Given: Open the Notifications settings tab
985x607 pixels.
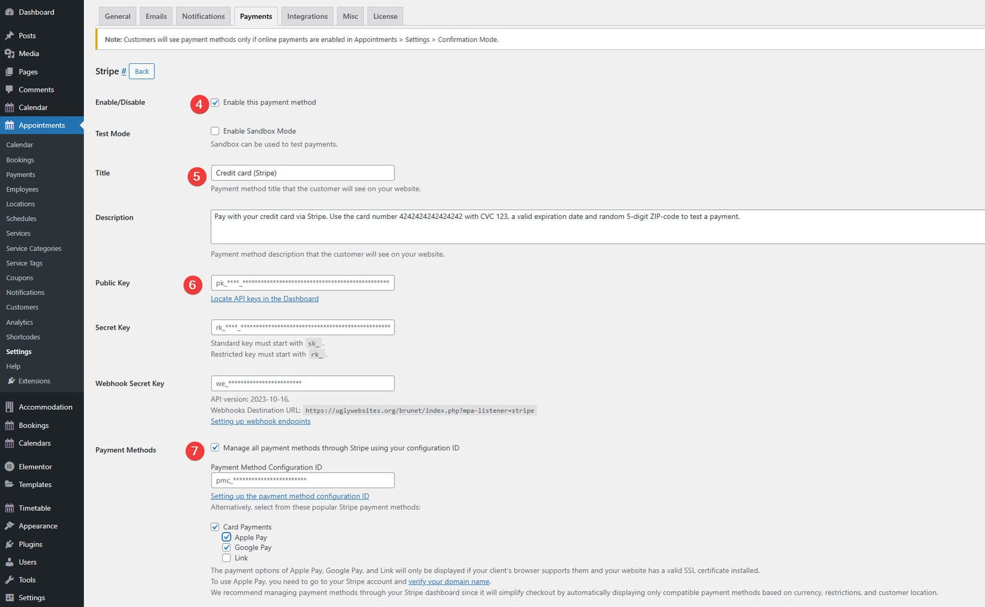Looking at the screenshot, I should tap(203, 16).
